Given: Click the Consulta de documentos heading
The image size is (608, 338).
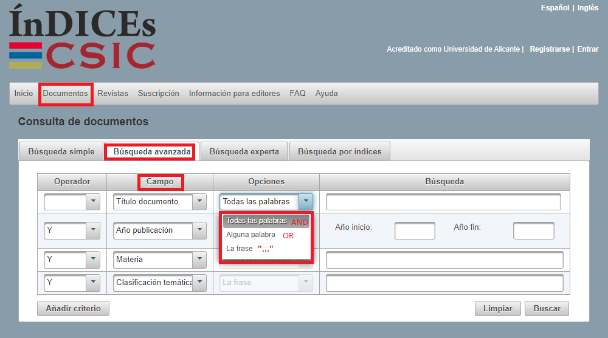Looking at the screenshot, I should click(83, 122).
